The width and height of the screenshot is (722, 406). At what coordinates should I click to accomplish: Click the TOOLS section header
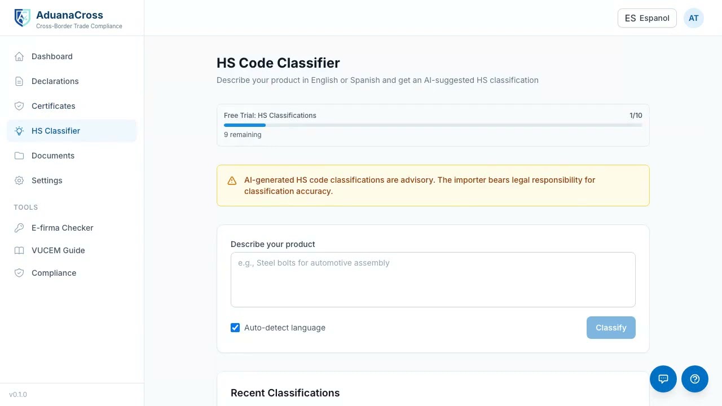click(x=26, y=208)
